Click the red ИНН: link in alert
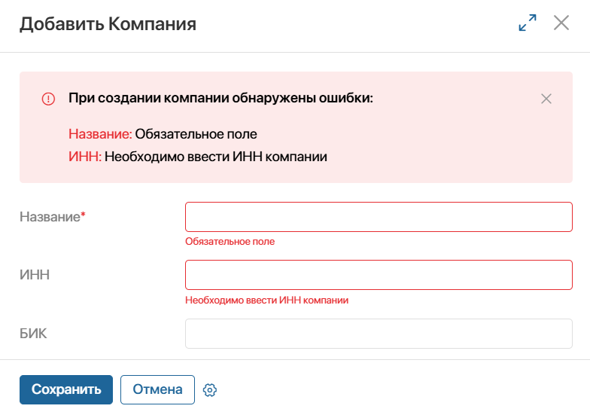The height and width of the screenshot is (418, 590). (x=85, y=157)
